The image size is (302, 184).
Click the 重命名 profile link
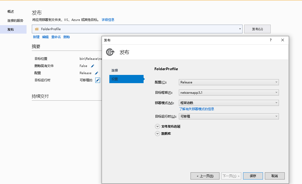56,37
